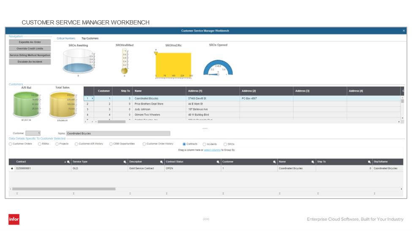Click the Escalate An Incident button
The image size is (412, 231).
click(30, 62)
